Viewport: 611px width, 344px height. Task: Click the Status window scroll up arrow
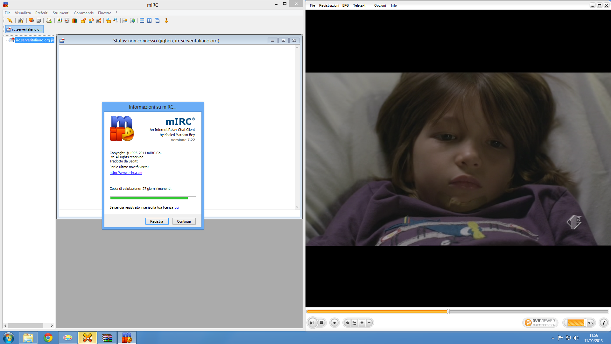tap(297, 47)
